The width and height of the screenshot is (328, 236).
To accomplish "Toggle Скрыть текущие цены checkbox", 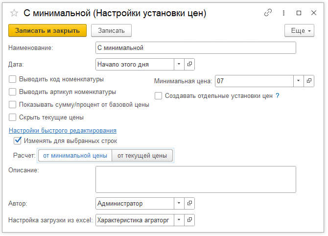I will tap(13, 117).
